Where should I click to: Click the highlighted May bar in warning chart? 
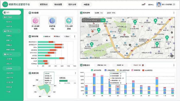(x=118, y=89)
